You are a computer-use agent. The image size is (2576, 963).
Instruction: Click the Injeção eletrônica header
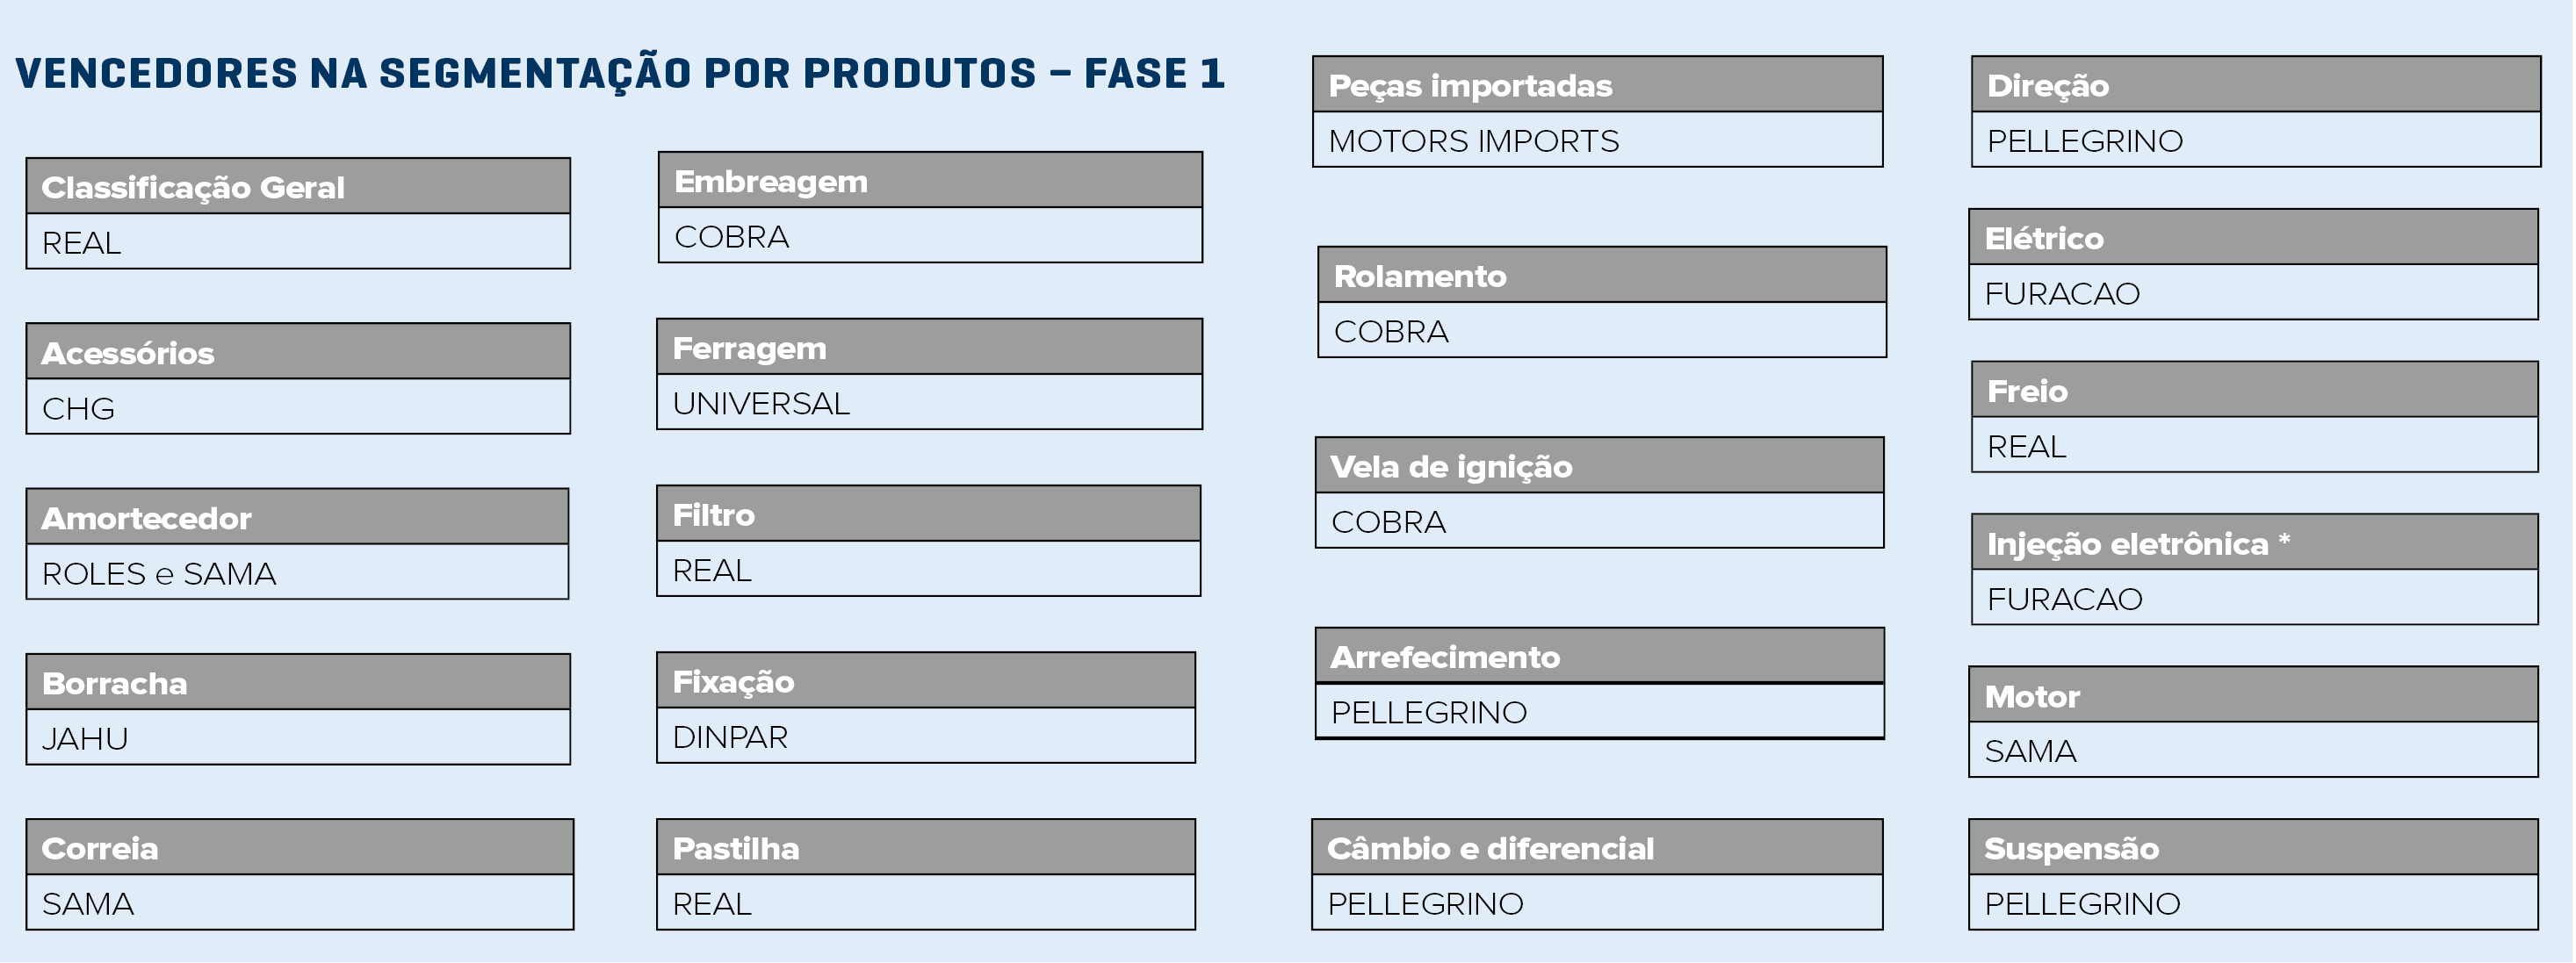pyautogui.click(x=2254, y=543)
